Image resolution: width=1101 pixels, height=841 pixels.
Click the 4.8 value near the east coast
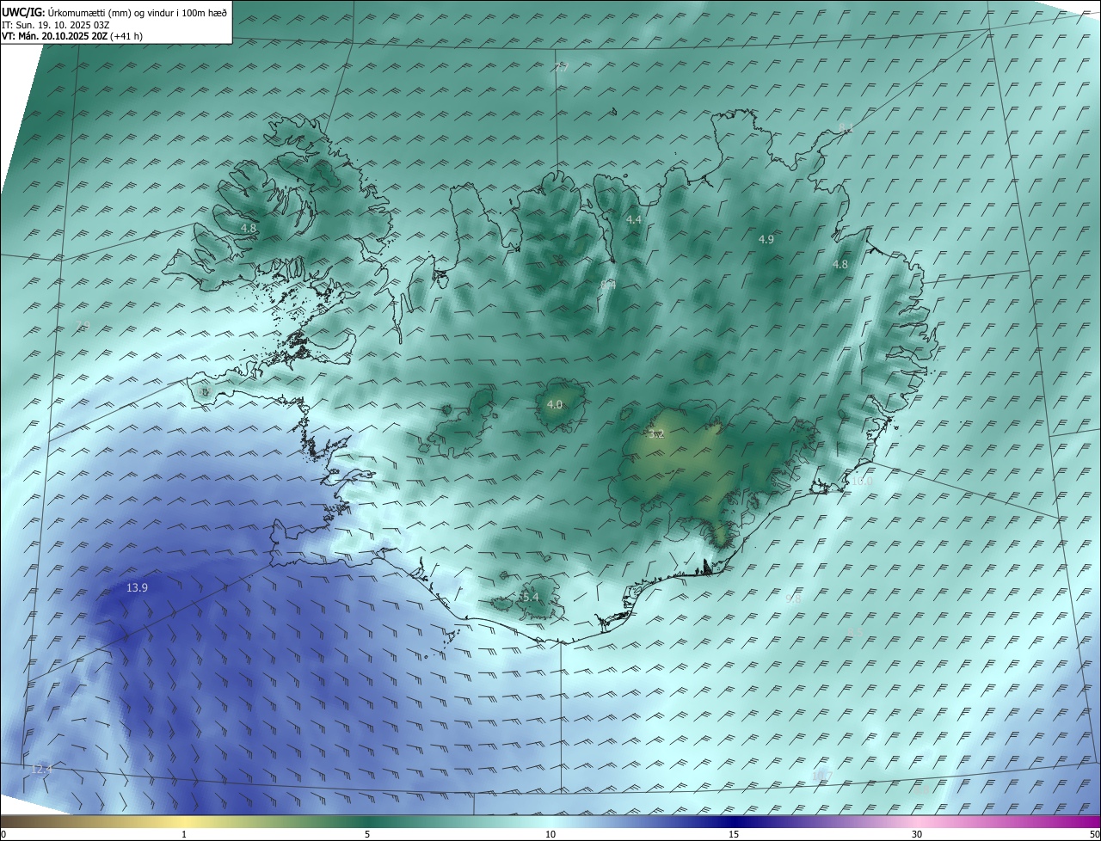coord(840,265)
